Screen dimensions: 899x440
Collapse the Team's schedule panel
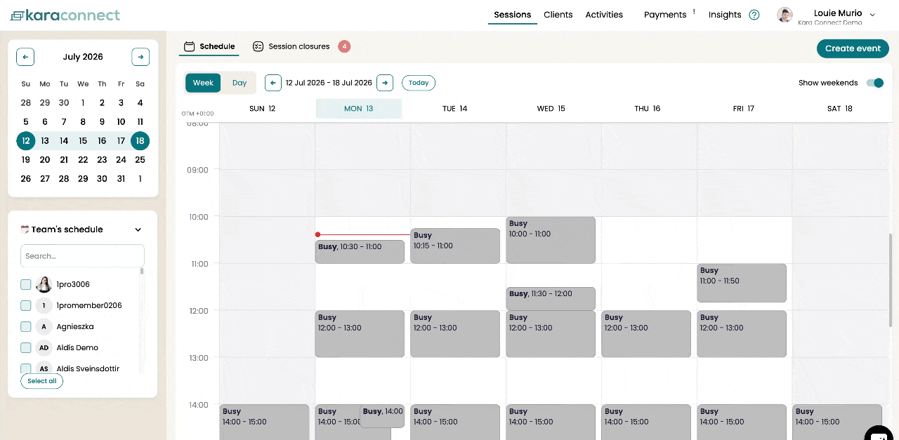click(x=138, y=229)
